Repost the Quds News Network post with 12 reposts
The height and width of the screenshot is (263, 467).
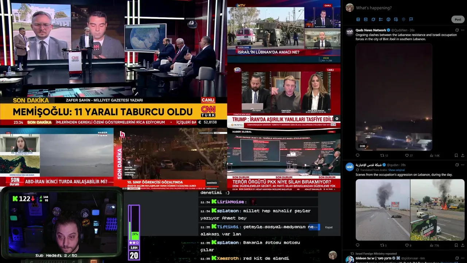click(384, 156)
